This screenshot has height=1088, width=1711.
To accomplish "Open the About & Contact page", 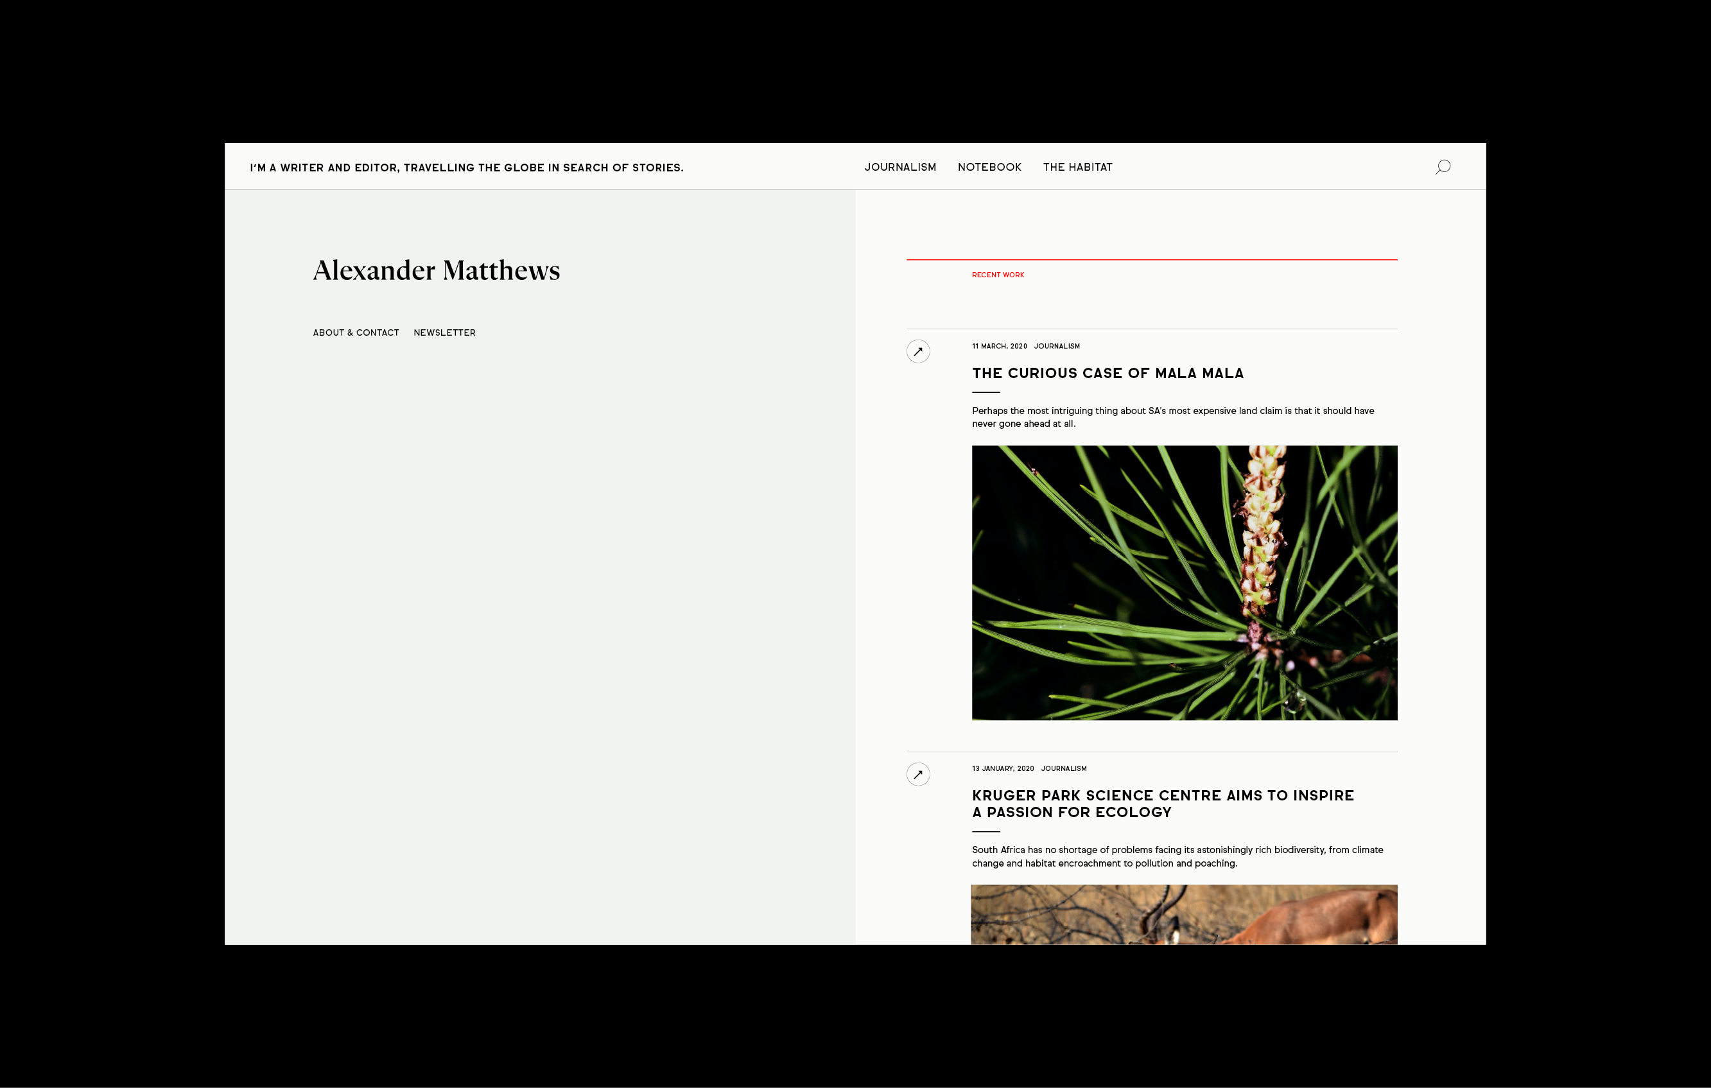I will tap(356, 332).
